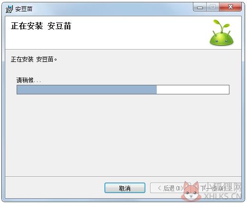247x204 pixels.
Task: Click the pink fox watermark logo
Action: (191, 192)
